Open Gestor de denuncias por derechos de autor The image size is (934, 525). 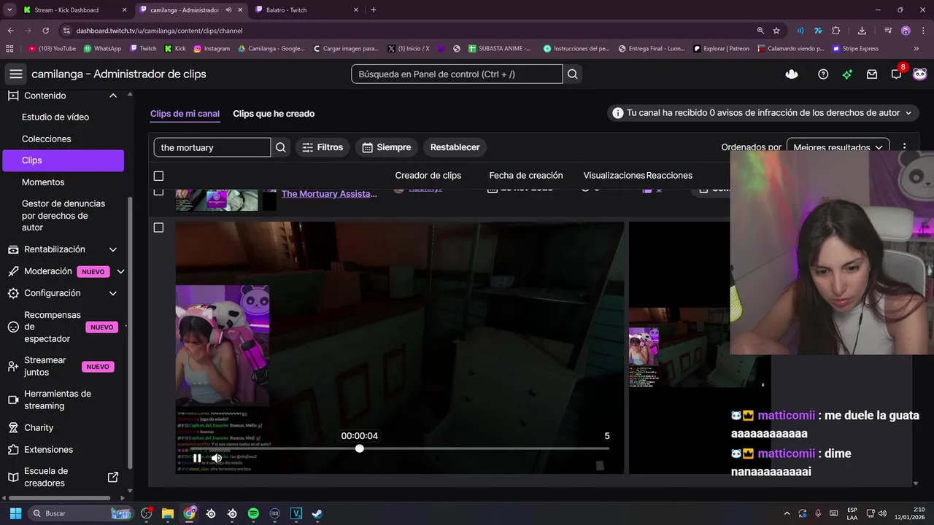[63, 215]
